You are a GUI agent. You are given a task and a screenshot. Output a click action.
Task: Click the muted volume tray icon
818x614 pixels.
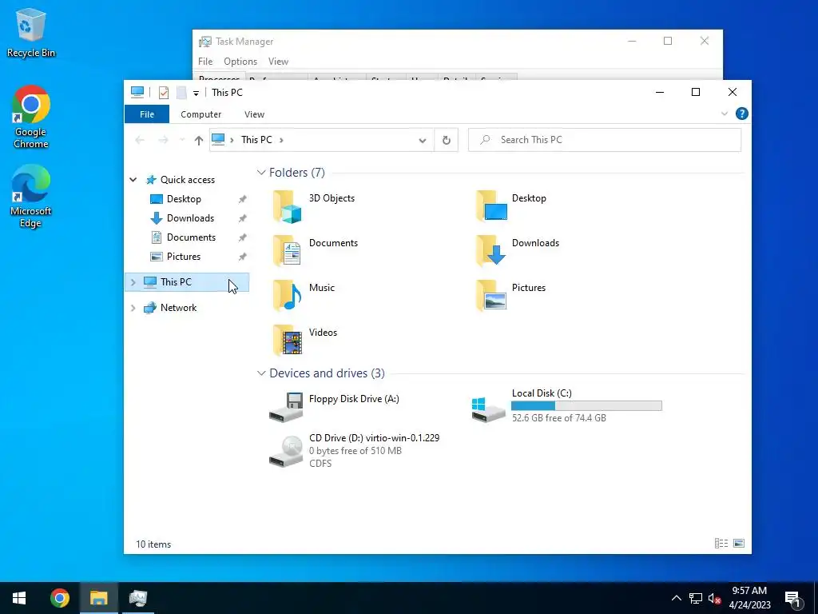coord(714,598)
